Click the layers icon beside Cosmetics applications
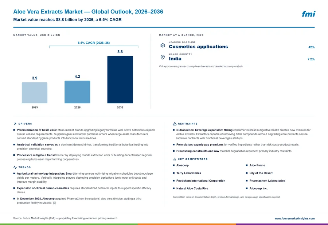This screenshot has height=225, width=328. (163, 45)
